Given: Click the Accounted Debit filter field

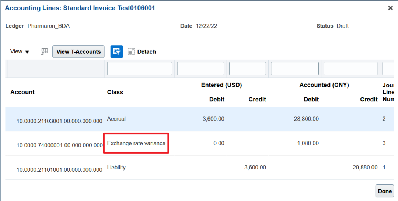Looking at the screenshot, I should [295, 69].
